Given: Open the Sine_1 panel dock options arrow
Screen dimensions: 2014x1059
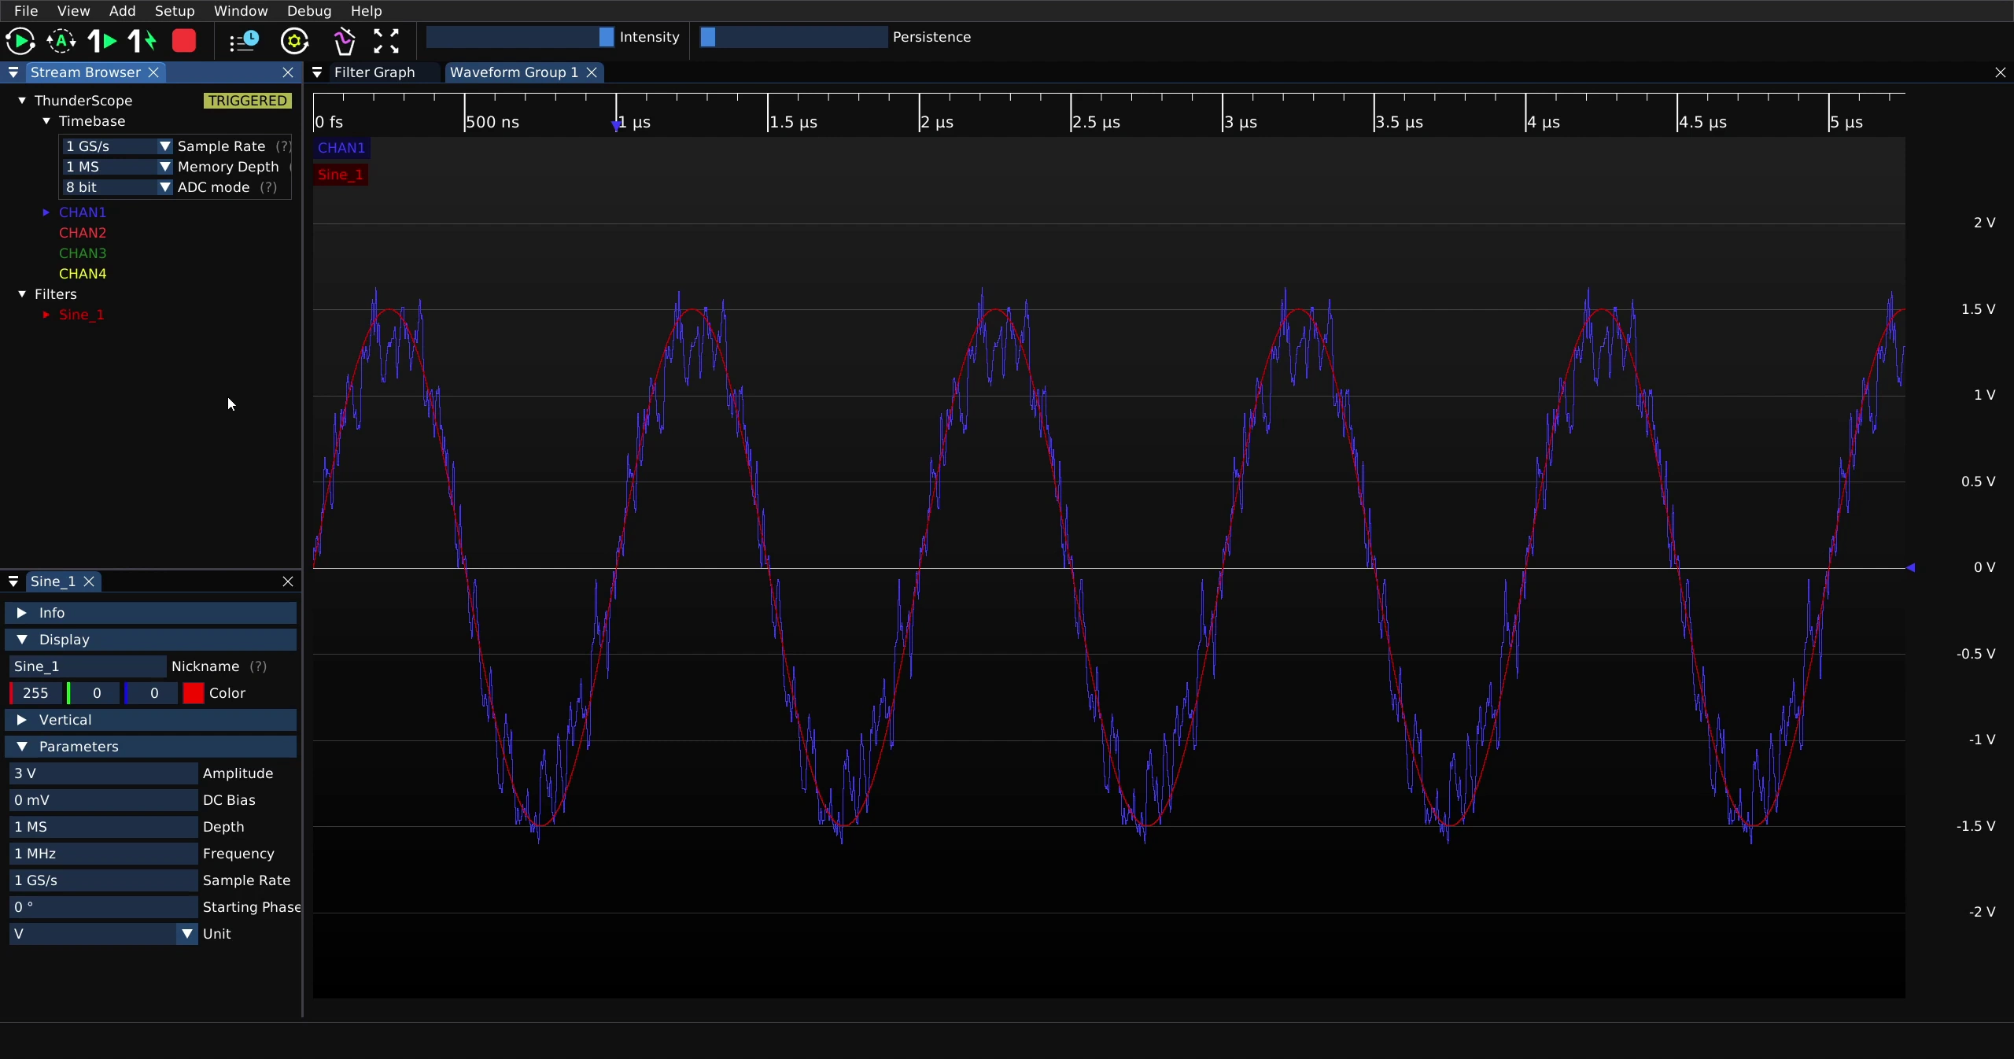Looking at the screenshot, I should [13, 581].
